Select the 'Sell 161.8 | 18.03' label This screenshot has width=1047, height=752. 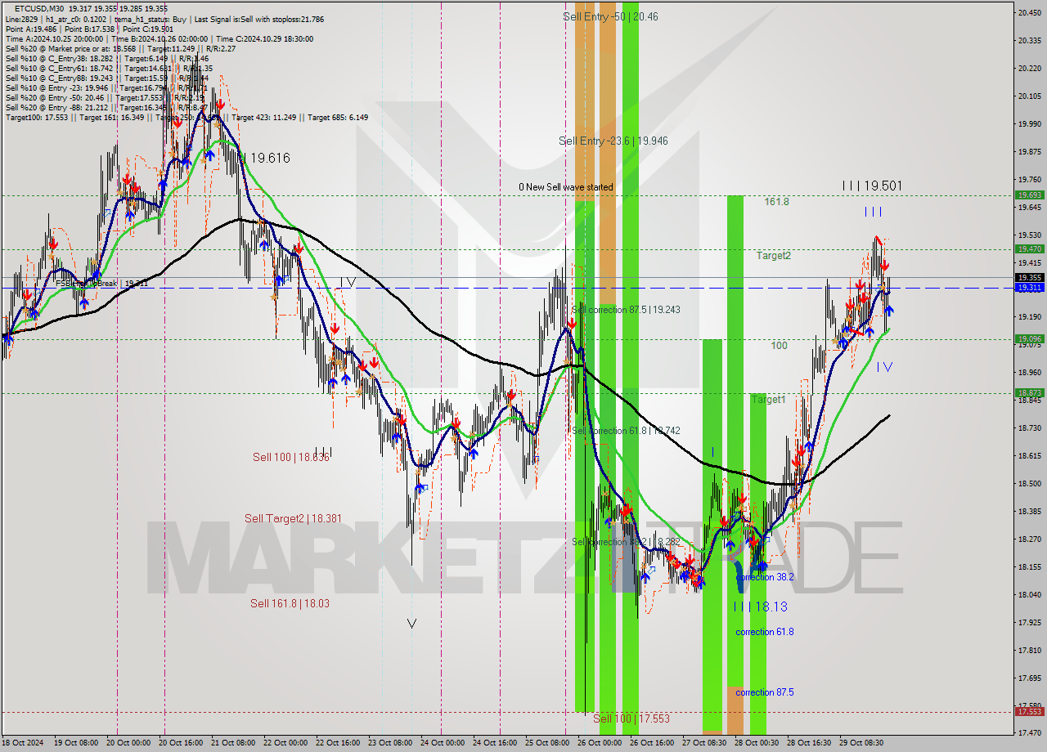tap(290, 603)
